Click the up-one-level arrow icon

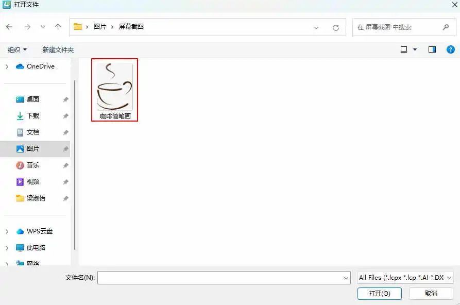[x=58, y=27]
